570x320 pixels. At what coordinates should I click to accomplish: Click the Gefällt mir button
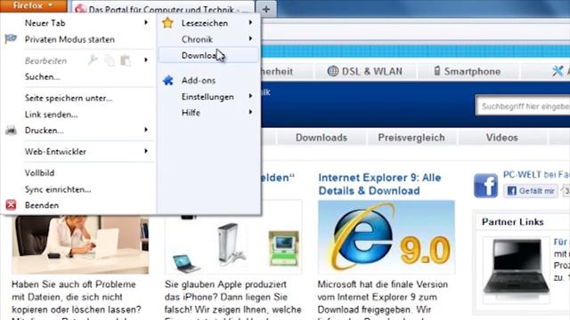531,191
